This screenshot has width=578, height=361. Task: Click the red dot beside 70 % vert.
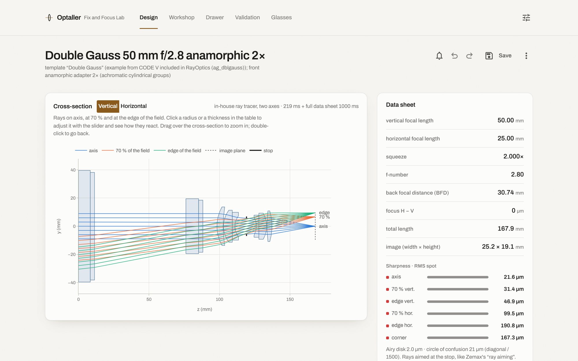pos(388,289)
